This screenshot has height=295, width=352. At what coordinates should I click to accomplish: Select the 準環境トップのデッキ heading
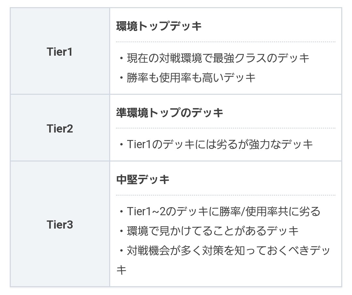click(x=169, y=113)
